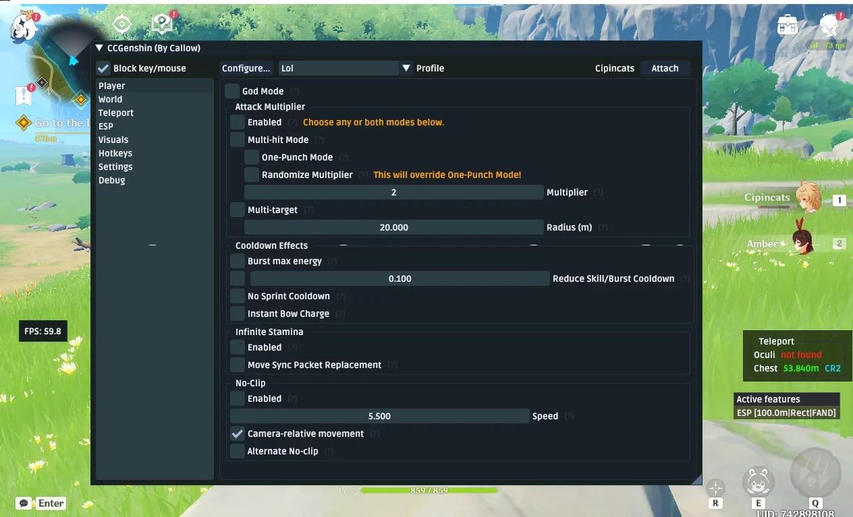
Task: Open the Paimon menu icon
Action: [x=25, y=28]
